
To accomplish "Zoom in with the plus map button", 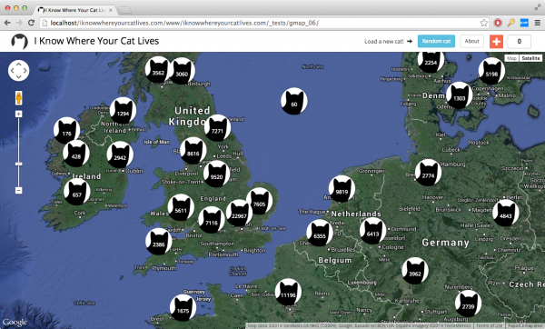I will [19, 115].
